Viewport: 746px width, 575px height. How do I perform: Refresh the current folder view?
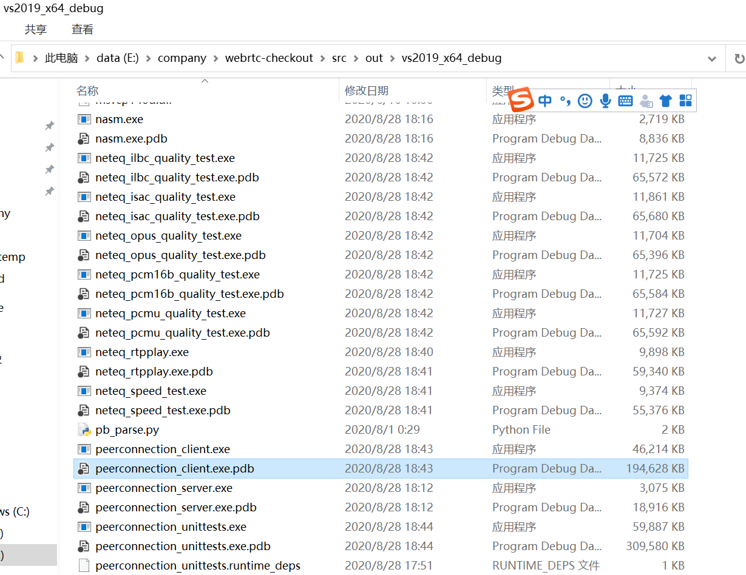(739, 59)
